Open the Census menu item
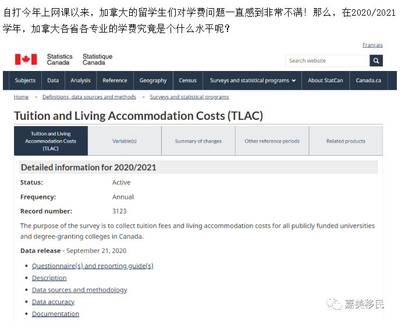405x335 pixels. point(187,81)
